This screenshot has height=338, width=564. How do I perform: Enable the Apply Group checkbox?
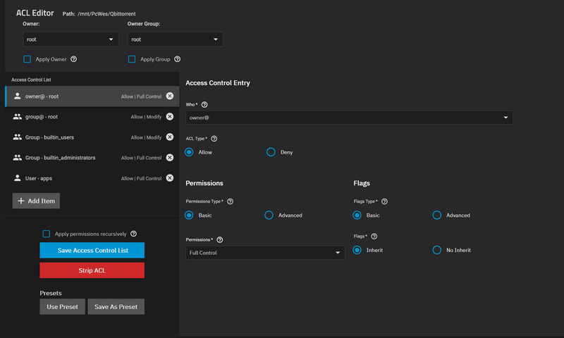[132, 59]
